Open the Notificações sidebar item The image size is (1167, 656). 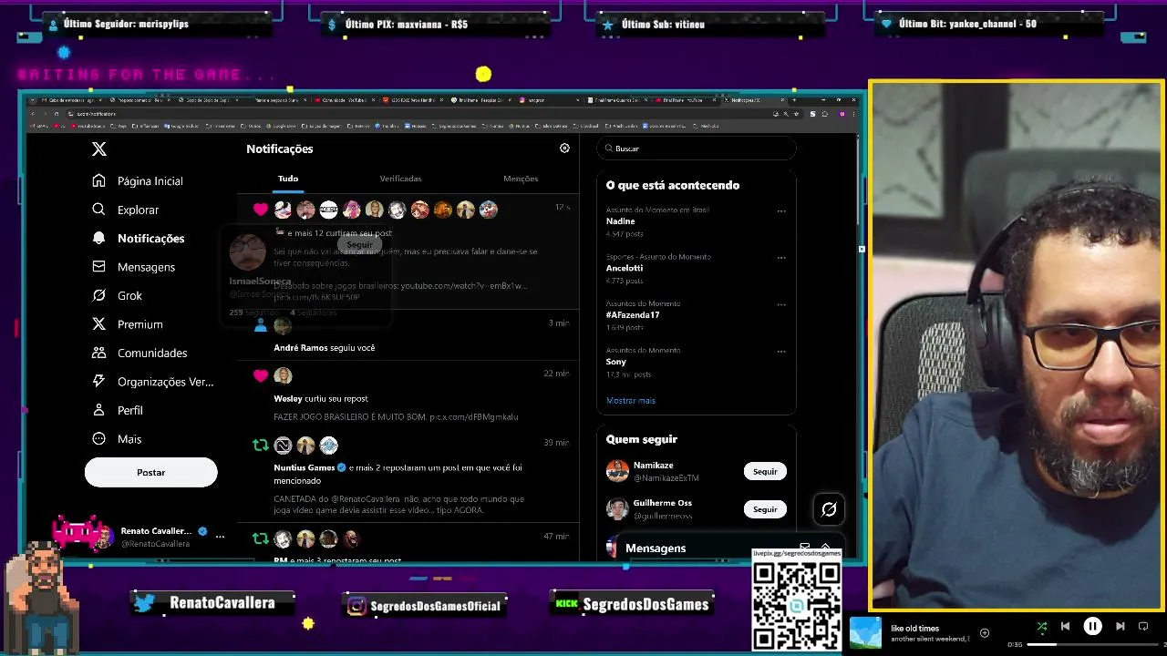tap(139, 239)
